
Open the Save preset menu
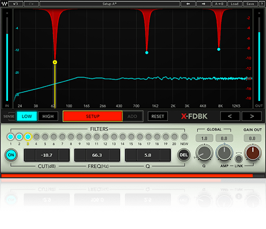coord(250,3)
